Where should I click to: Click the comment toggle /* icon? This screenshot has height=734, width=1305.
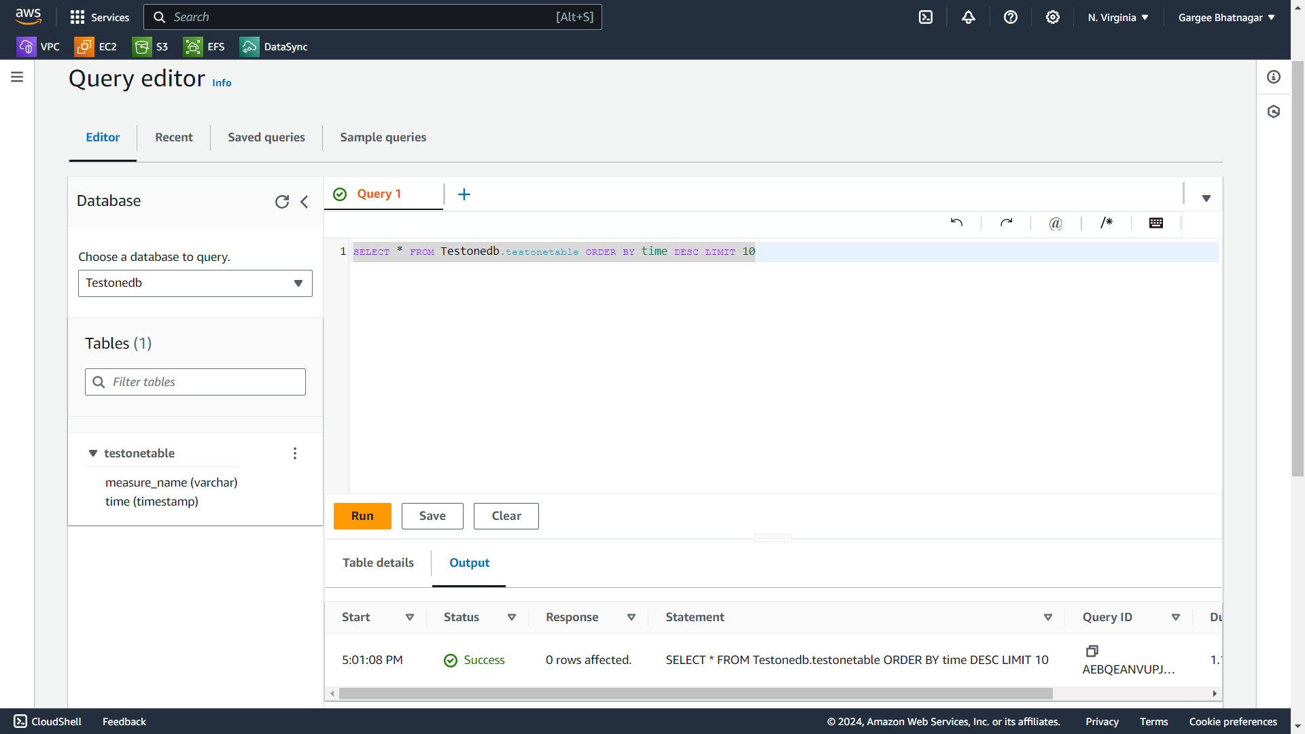pyautogui.click(x=1107, y=223)
